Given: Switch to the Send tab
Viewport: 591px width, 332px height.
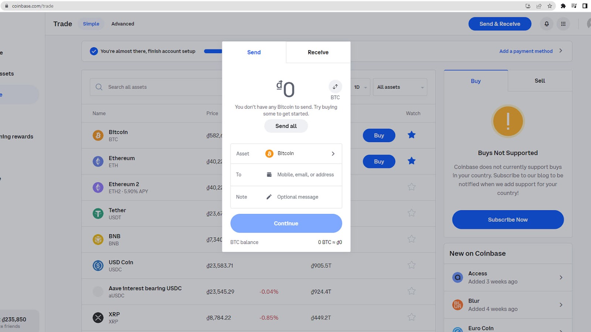Looking at the screenshot, I should [254, 52].
